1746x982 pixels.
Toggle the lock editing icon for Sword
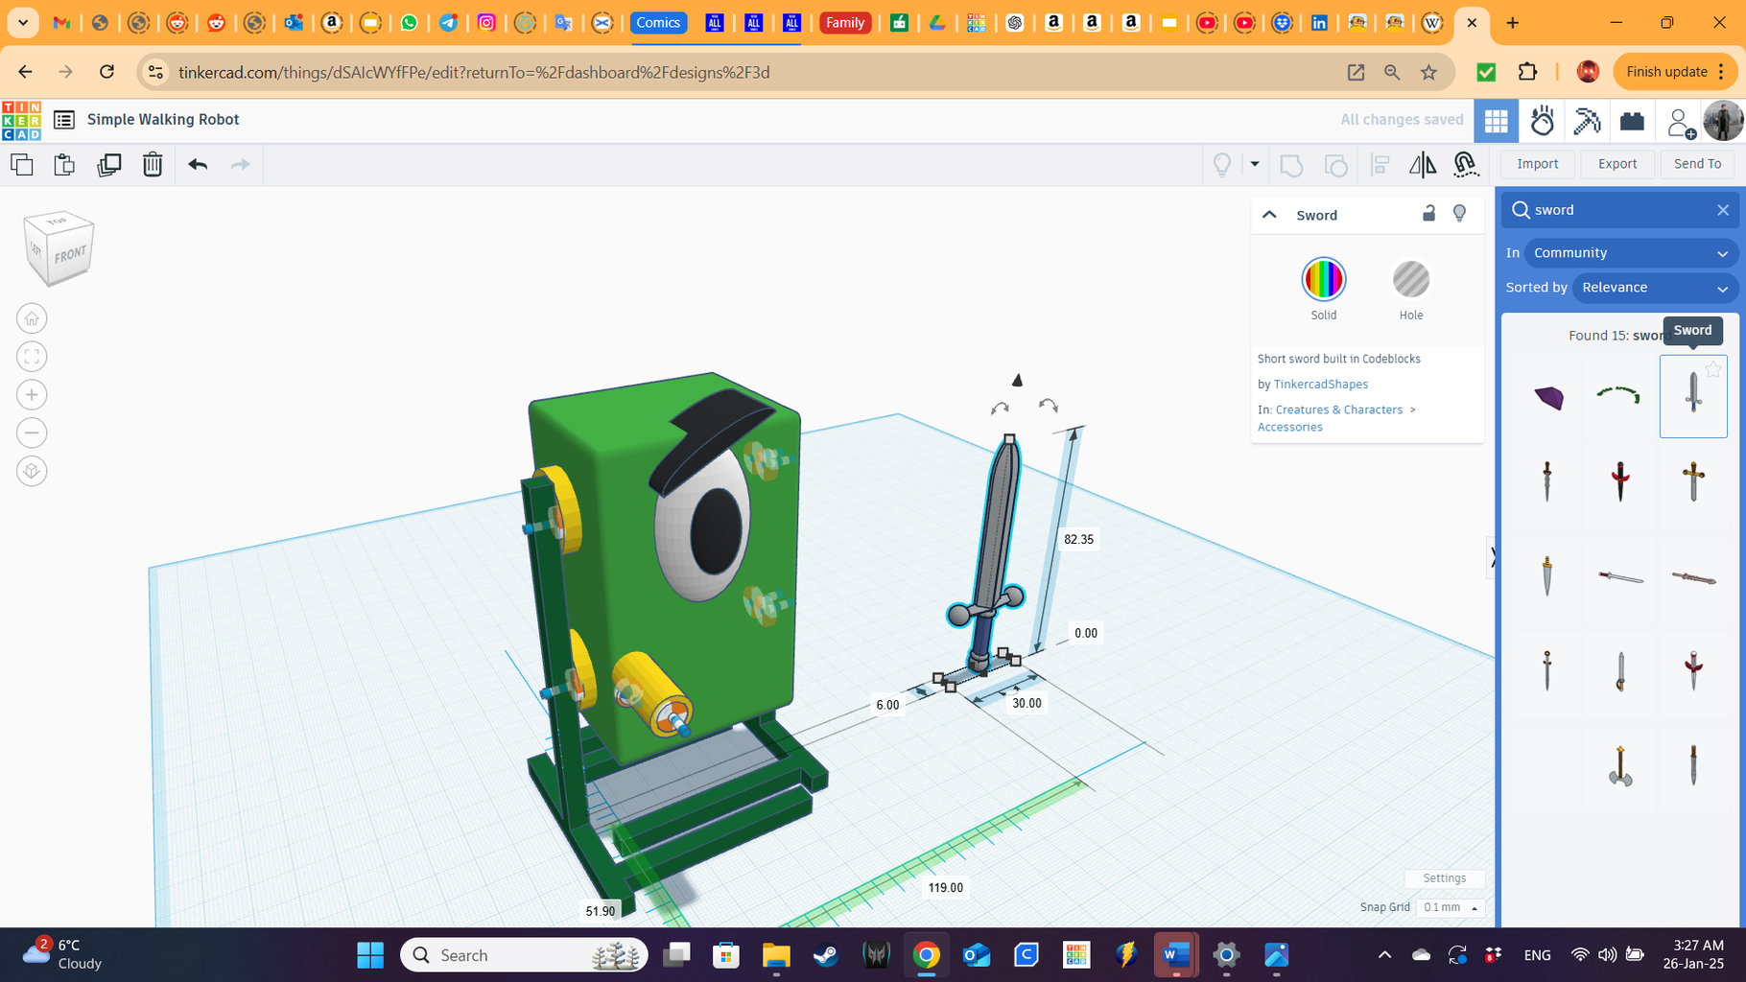(x=1428, y=214)
